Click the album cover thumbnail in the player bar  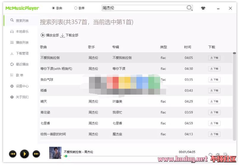55,153
